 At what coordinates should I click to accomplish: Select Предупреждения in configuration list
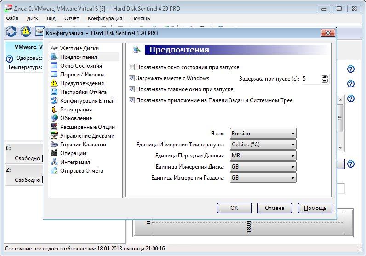(82, 83)
